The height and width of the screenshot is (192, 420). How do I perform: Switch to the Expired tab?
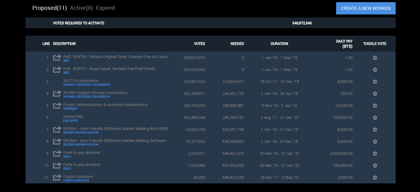pos(105,8)
